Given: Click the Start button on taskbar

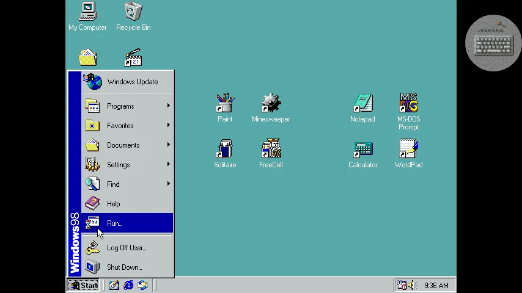Looking at the screenshot, I should [83, 285].
